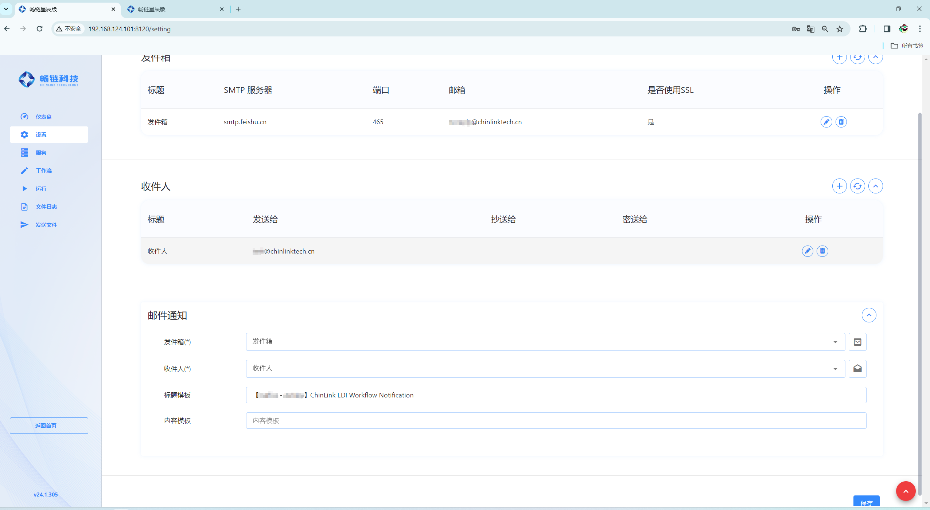Screen dimensions: 930x510
Task: Open 仪表盘 in the sidebar
Action: 43,117
